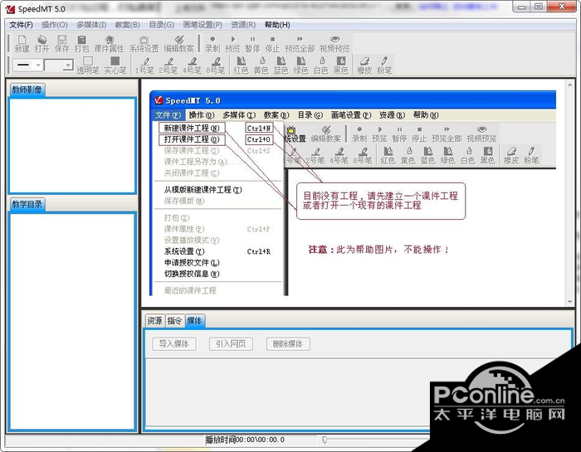
Task: Open the 文件(F) menu
Action: pos(21,25)
